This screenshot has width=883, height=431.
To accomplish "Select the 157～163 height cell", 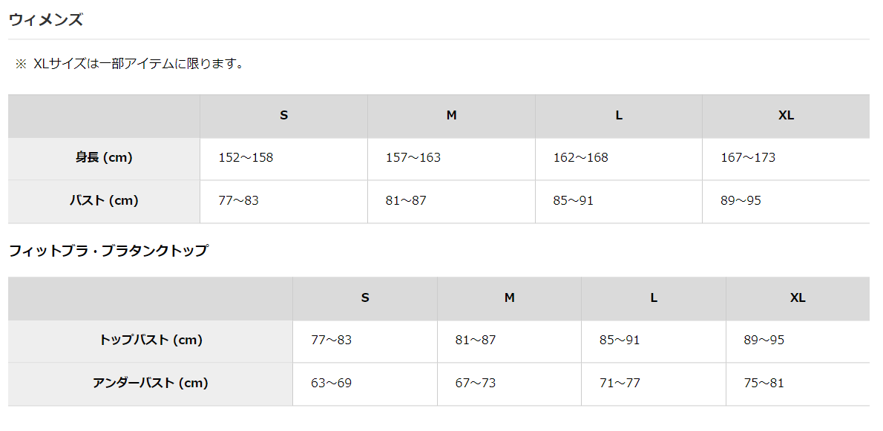I will tap(413, 158).
